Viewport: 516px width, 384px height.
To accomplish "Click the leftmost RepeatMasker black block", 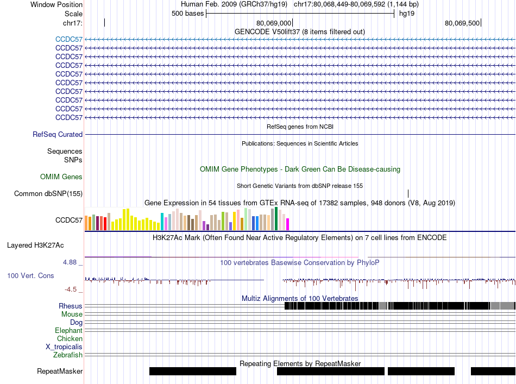I will 193,371.
